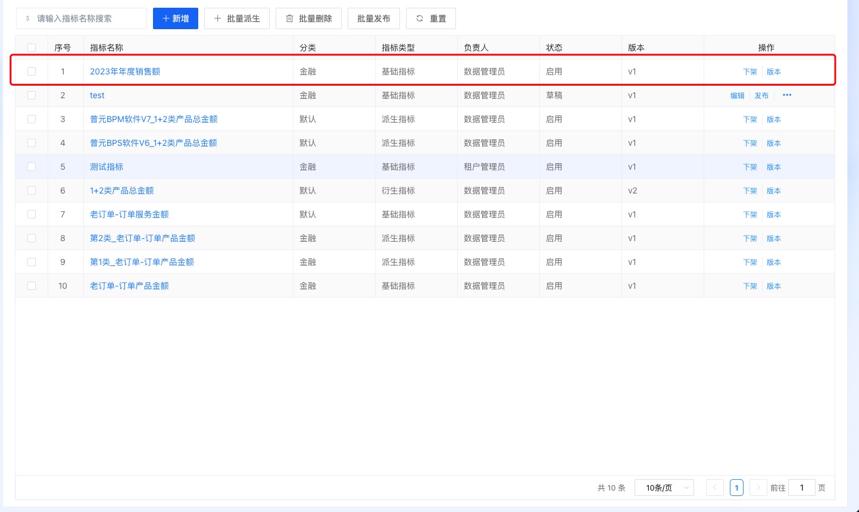点击 test 行的编辑链接
The image size is (859, 512).
737,95
